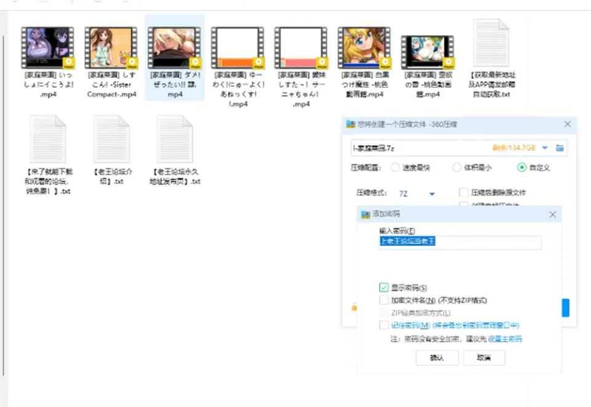This screenshot has height=407, width=591.
Task: Click the 输入密码 password input field
Action: 460,242
